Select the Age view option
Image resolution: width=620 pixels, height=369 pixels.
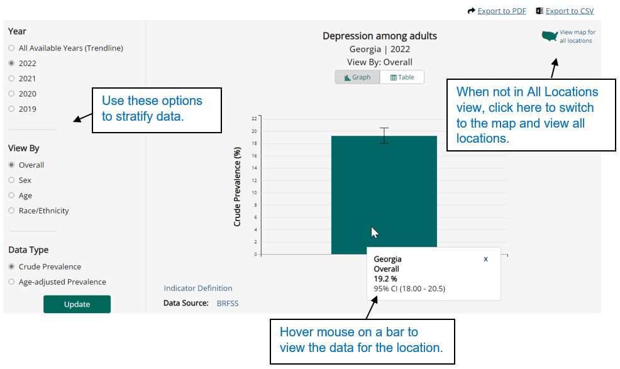pos(11,196)
